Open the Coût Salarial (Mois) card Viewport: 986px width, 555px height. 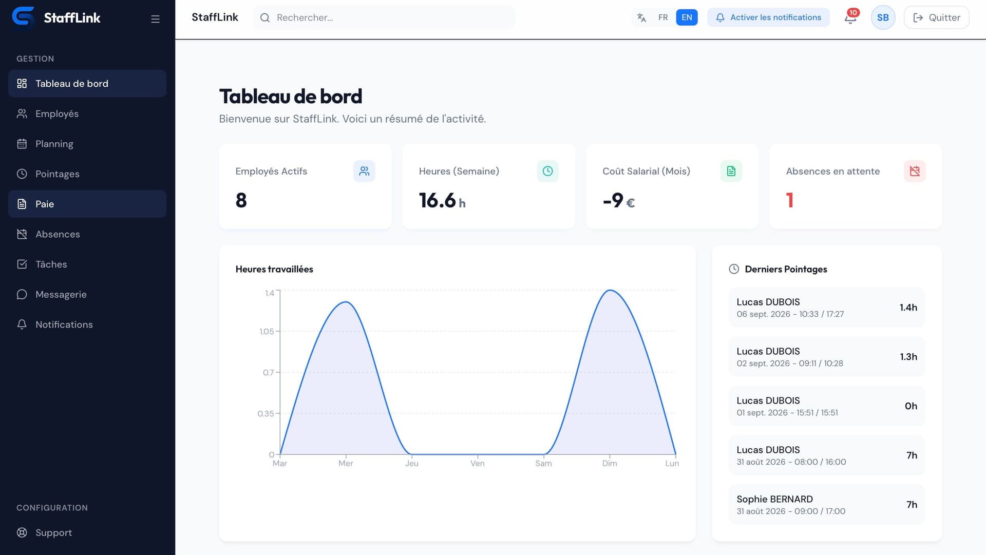coord(672,186)
